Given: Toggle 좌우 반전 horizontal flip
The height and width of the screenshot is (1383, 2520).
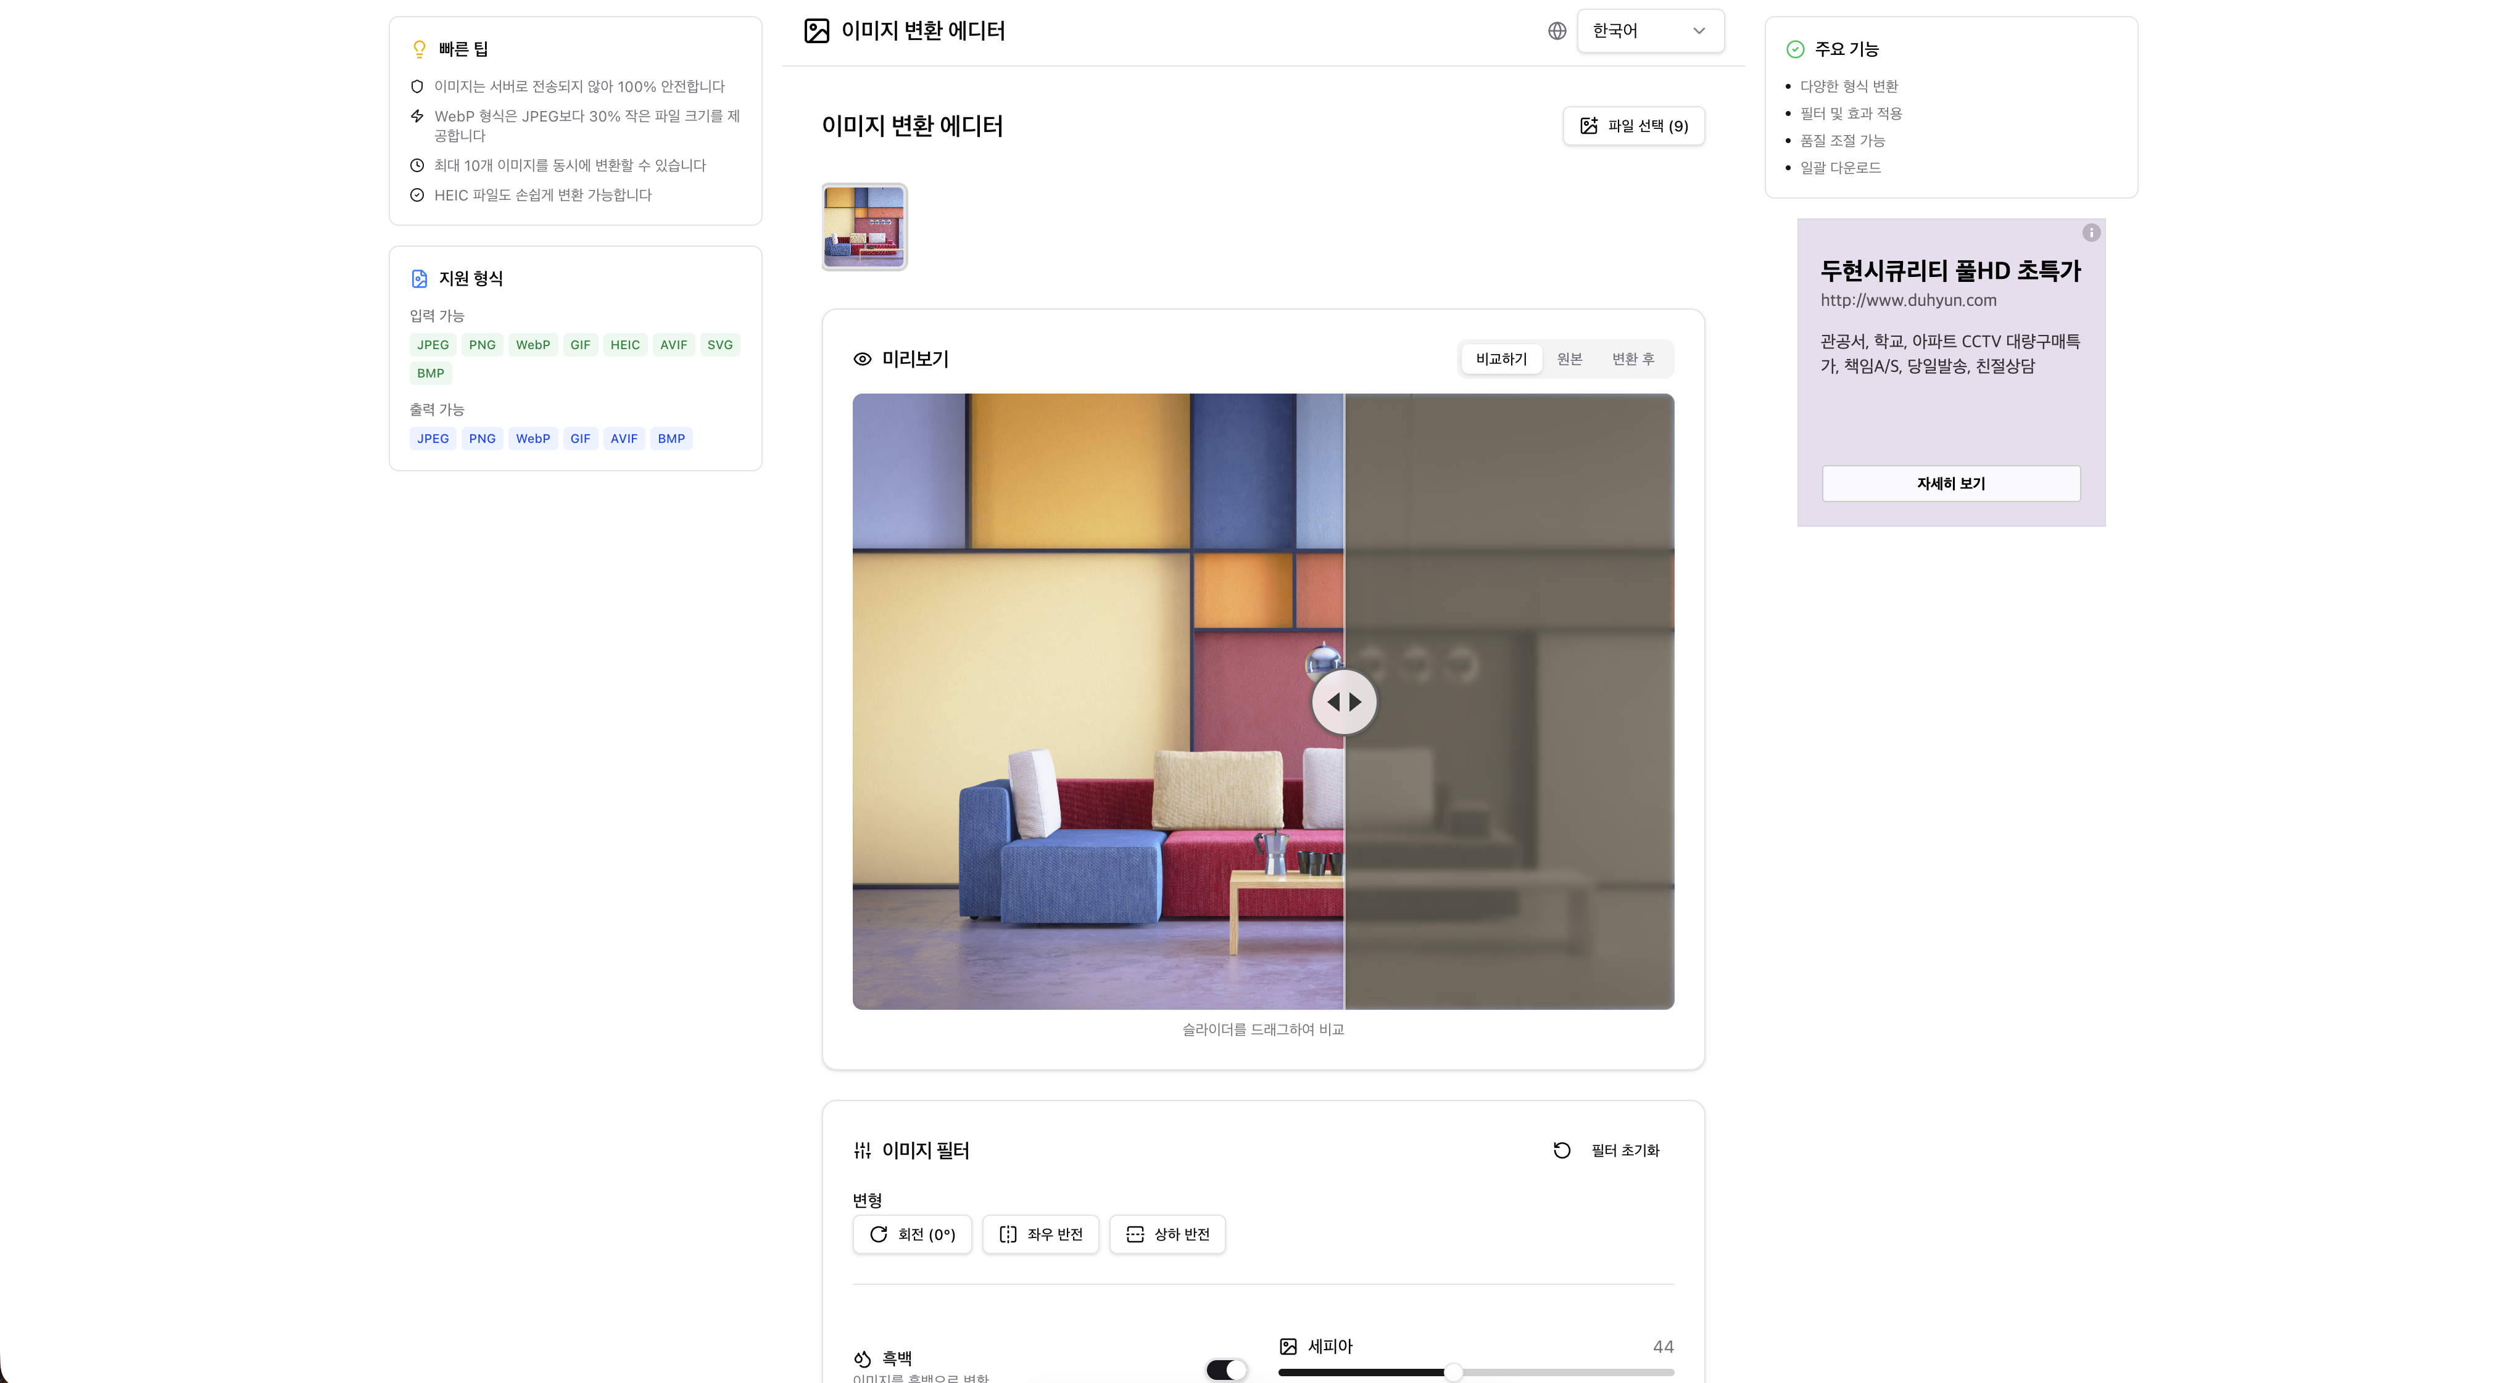Looking at the screenshot, I should click(x=1040, y=1234).
